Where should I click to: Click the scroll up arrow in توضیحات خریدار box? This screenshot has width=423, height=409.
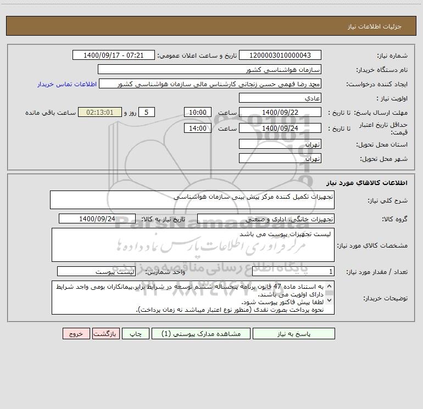tap(329, 286)
